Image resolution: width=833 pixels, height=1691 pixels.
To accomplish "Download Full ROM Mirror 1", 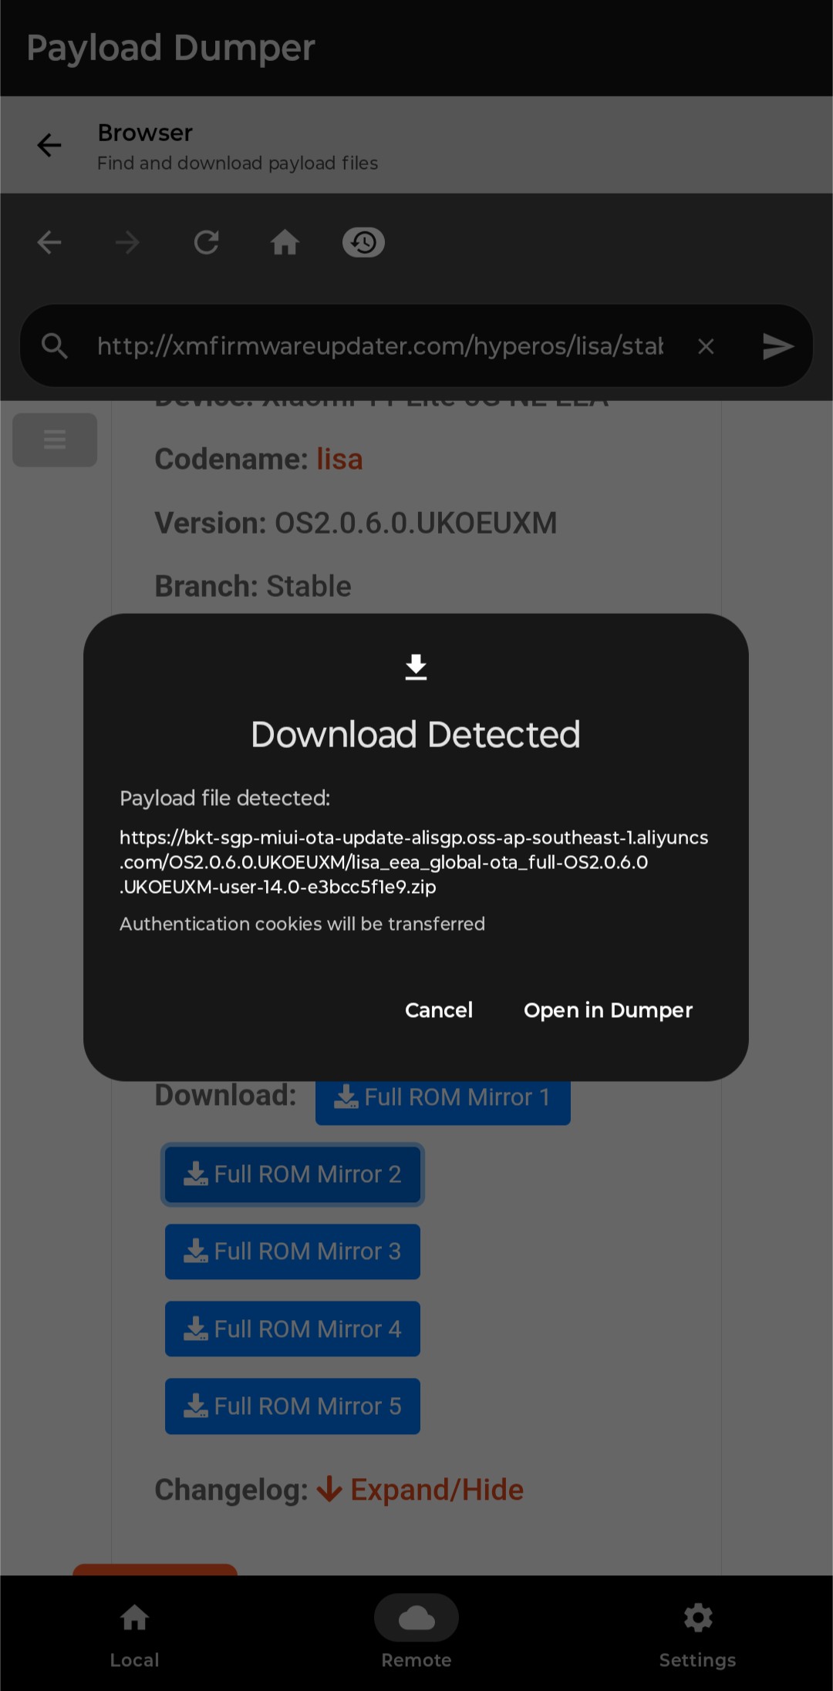I will pyautogui.click(x=443, y=1097).
